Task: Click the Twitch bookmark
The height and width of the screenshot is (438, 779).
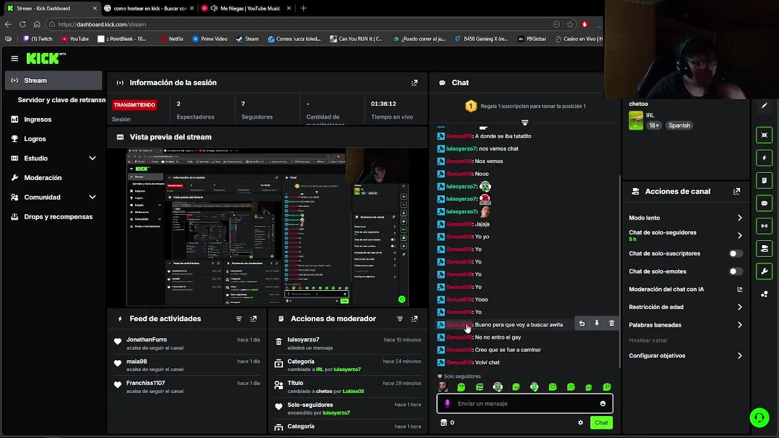Action: [37, 39]
